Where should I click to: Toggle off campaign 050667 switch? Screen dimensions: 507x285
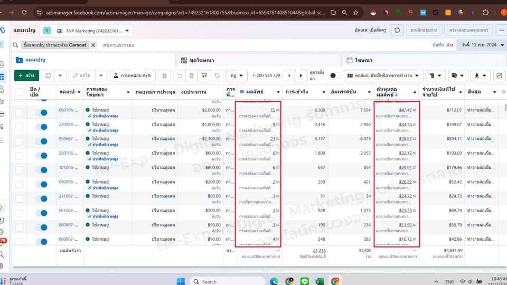41,141
